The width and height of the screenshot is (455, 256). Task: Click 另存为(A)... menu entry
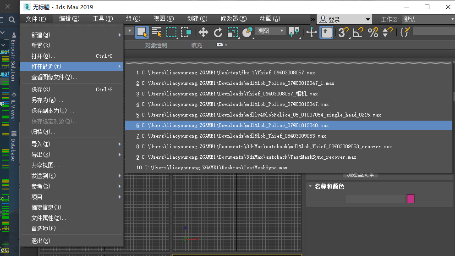(x=71, y=100)
